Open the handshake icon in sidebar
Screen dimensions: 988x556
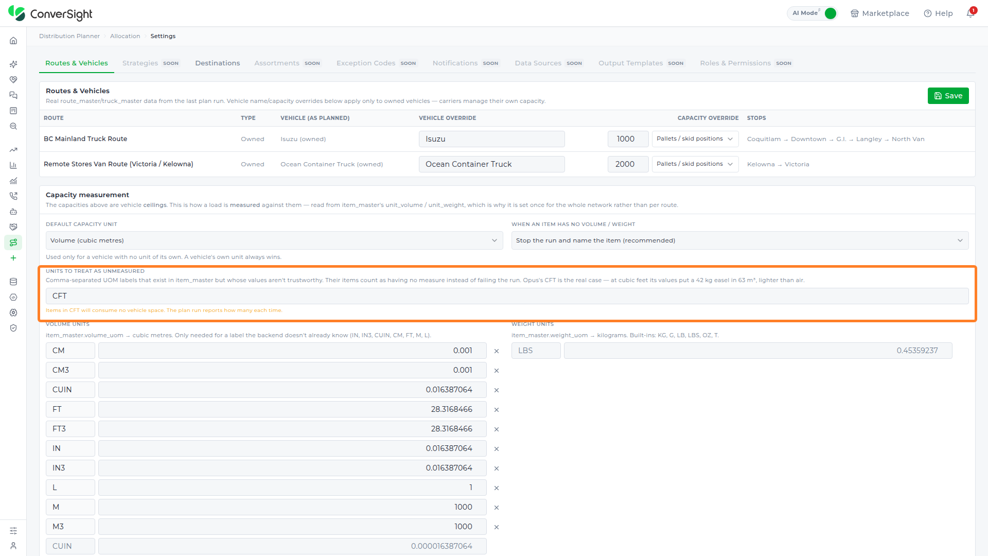tap(13, 227)
